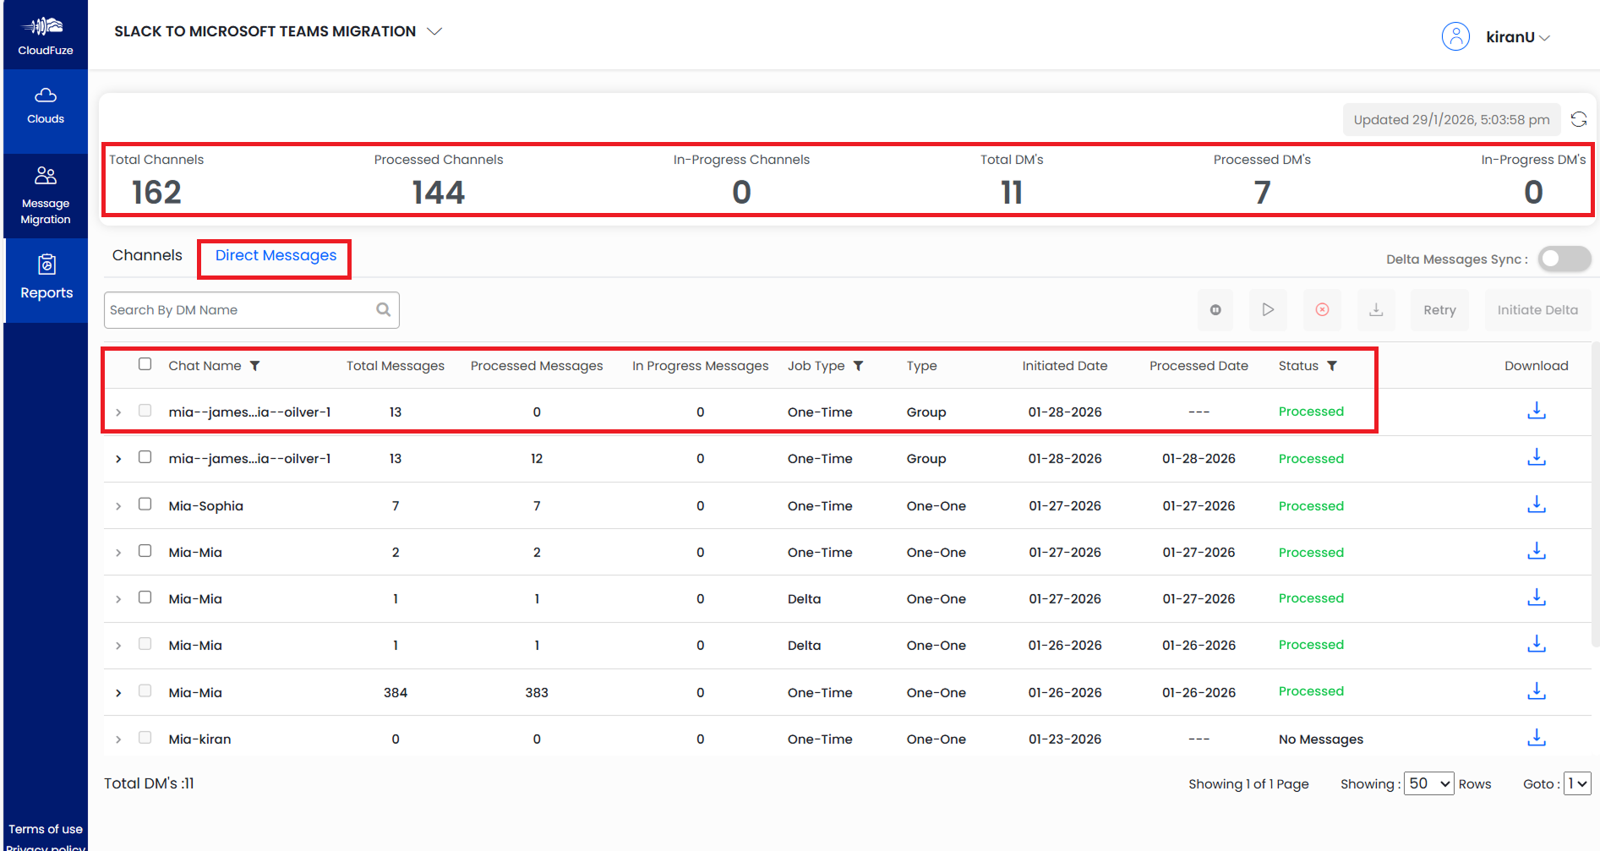
Task: Click the play/resume icon in the toolbar
Action: tap(1268, 310)
